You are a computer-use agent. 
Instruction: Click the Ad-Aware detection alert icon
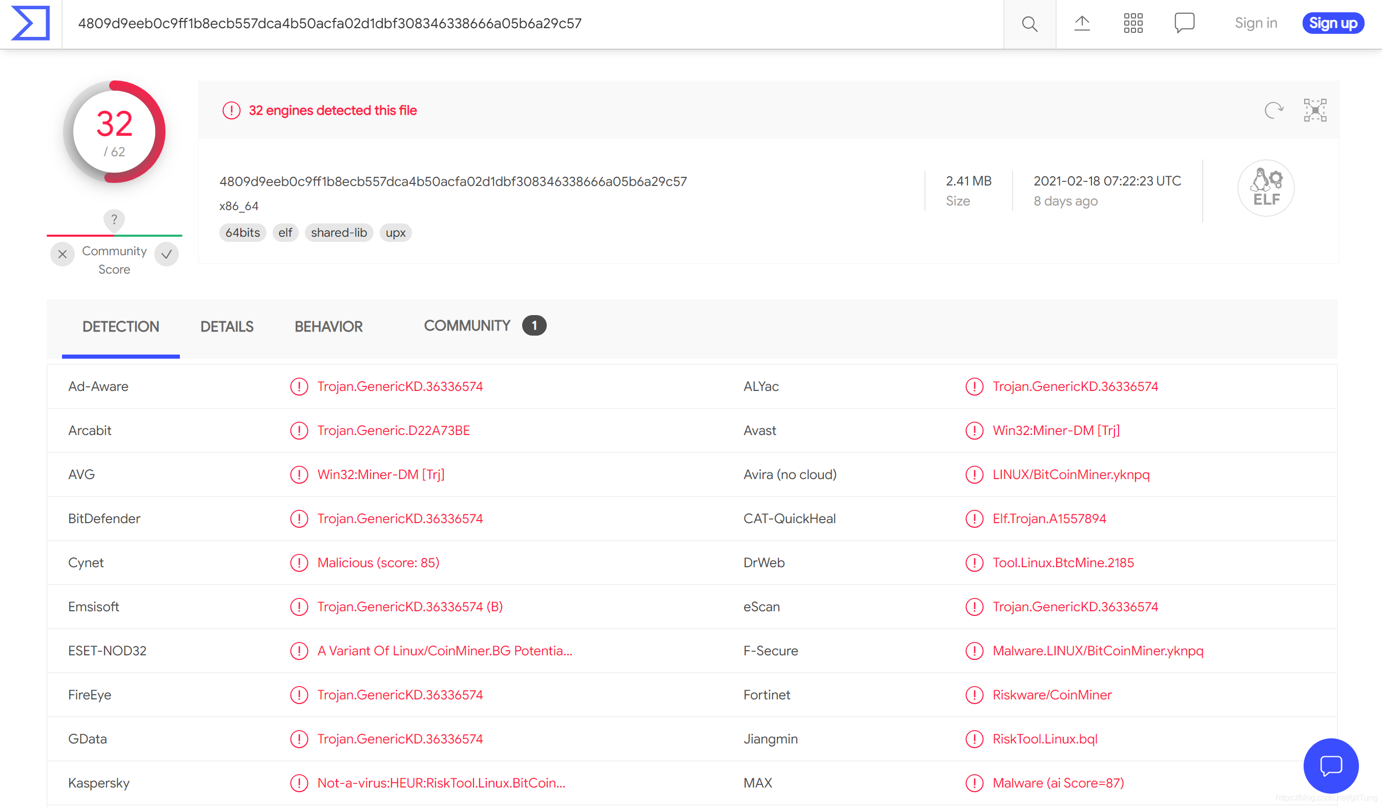coord(299,386)
